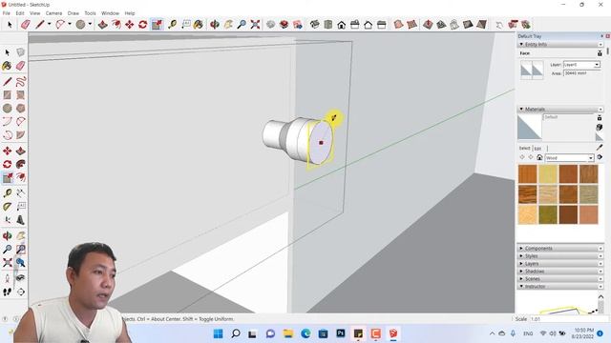Viewport: 611px width, 343px height.
Task: Collapse the Materials panel
Action: [x=521, y=110]
